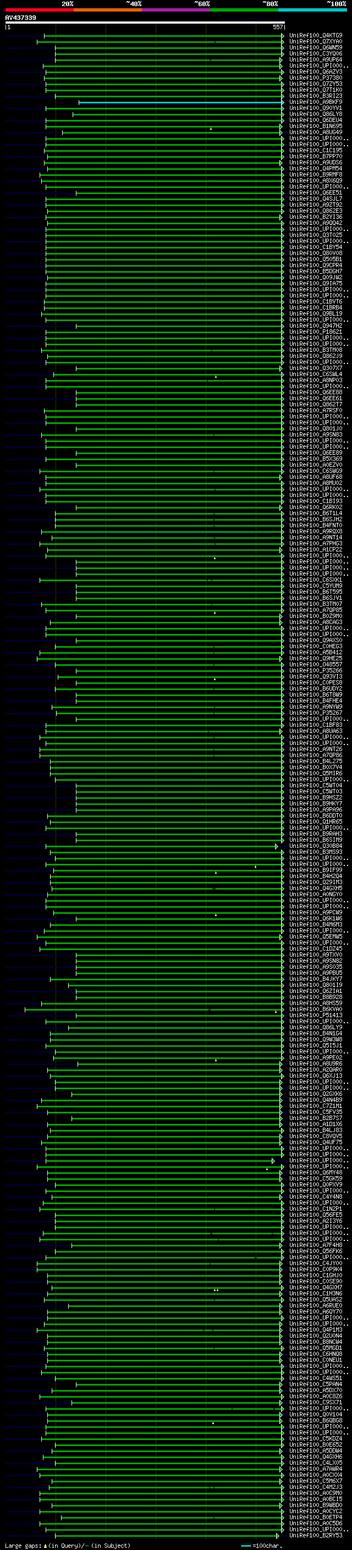Select hit UniRef100_A9QQ42
This screenshot has height=1550, width=352.
click(x=316, y=223)
